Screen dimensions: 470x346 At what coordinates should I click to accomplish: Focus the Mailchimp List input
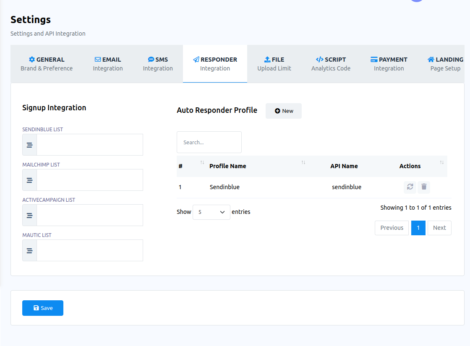90,180
